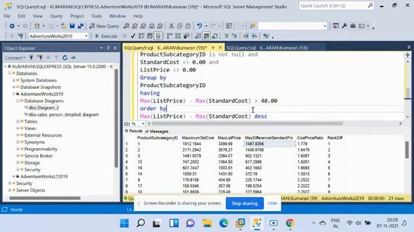The image size is (414, 232).
Task: Open the Tools menu
Action: [x=96, y=16]
